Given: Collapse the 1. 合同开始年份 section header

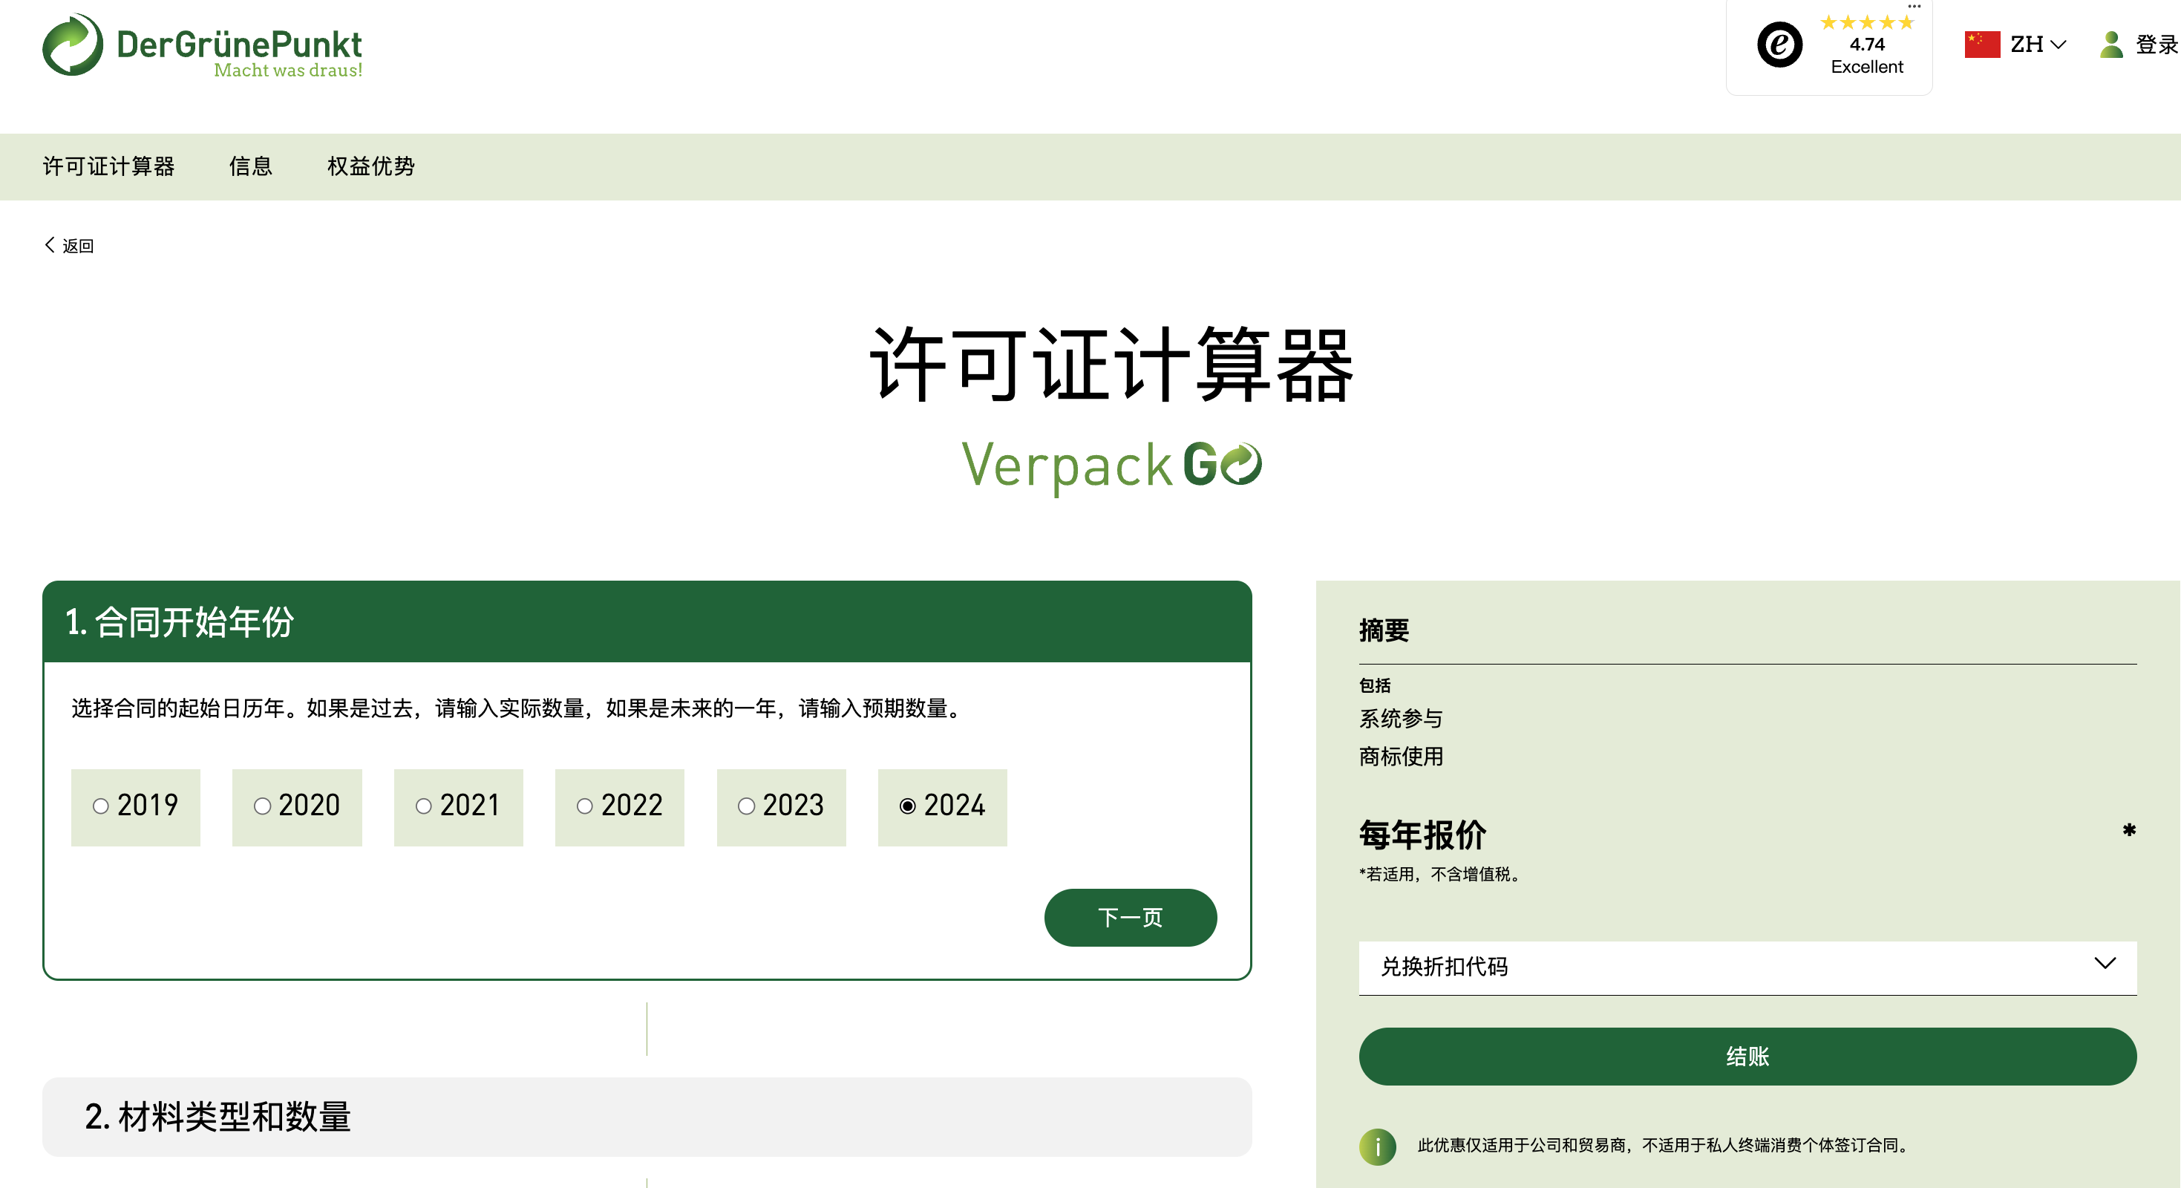Looking at the screenshot, I should coord(647,621).
